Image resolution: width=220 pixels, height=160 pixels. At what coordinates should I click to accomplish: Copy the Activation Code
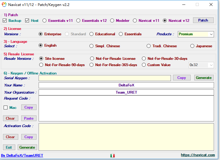29,137
